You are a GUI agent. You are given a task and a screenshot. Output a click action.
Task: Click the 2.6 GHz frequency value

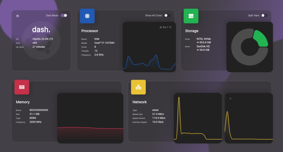pyautogui.click(x=99, y=55)
